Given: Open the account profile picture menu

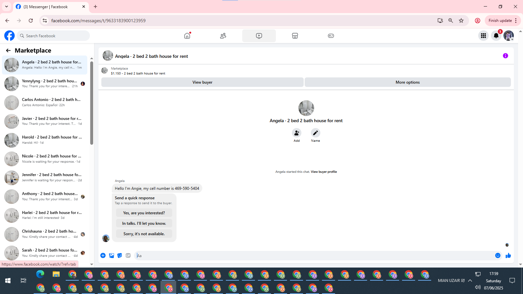Looking at the screenshot, I should (x=509, y=36).
